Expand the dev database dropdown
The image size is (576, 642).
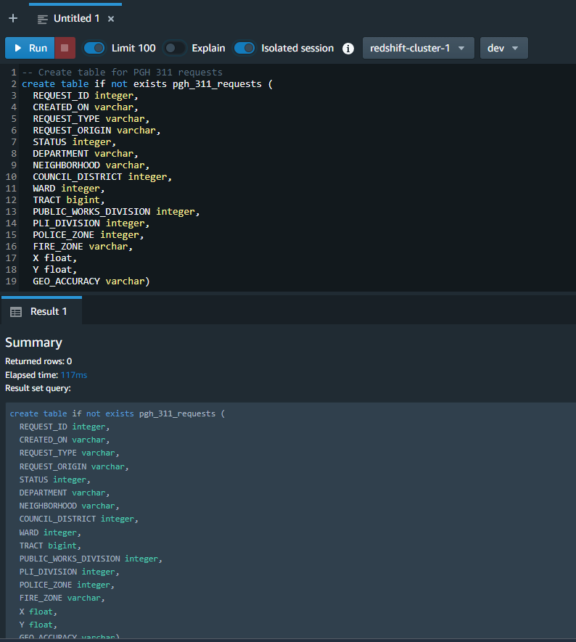(x=503, y=48)
